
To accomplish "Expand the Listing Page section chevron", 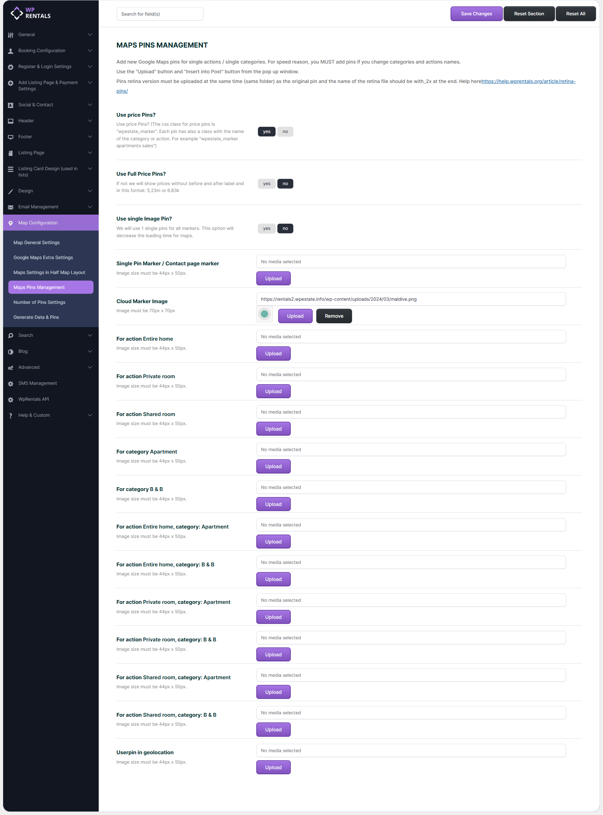I will 90,153.
